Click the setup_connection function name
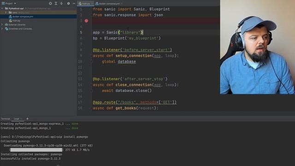 134,56
